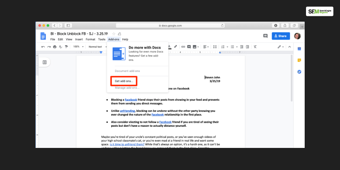
Task: Open Facebook link in first bullet
Action: point(131,100)
